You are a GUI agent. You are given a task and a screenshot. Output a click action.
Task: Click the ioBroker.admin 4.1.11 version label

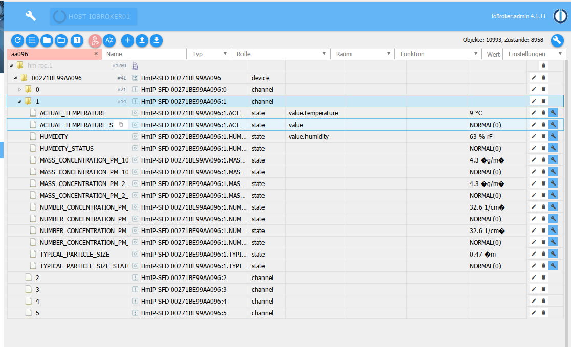[519, 16]
